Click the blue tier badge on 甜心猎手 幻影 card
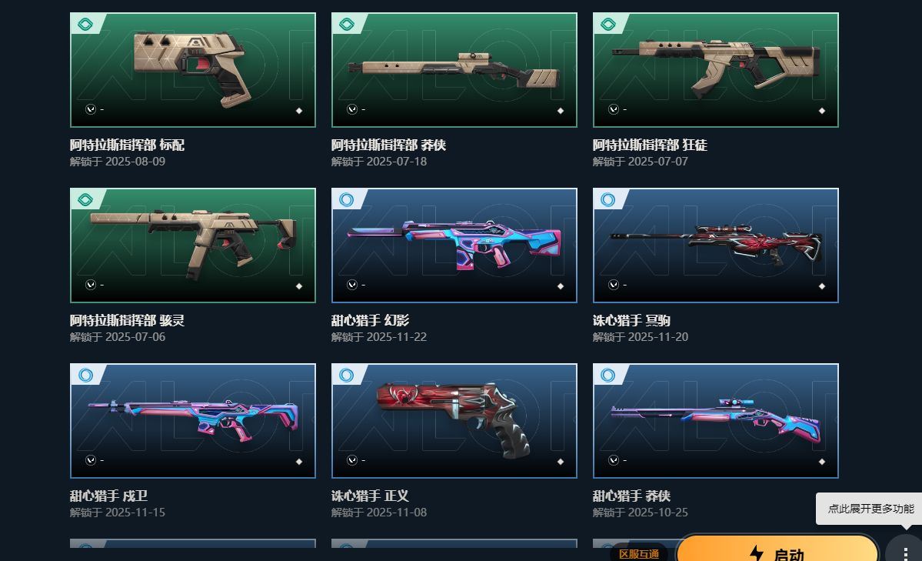Viewport: 922px width, 561px height. click(346, 199)
